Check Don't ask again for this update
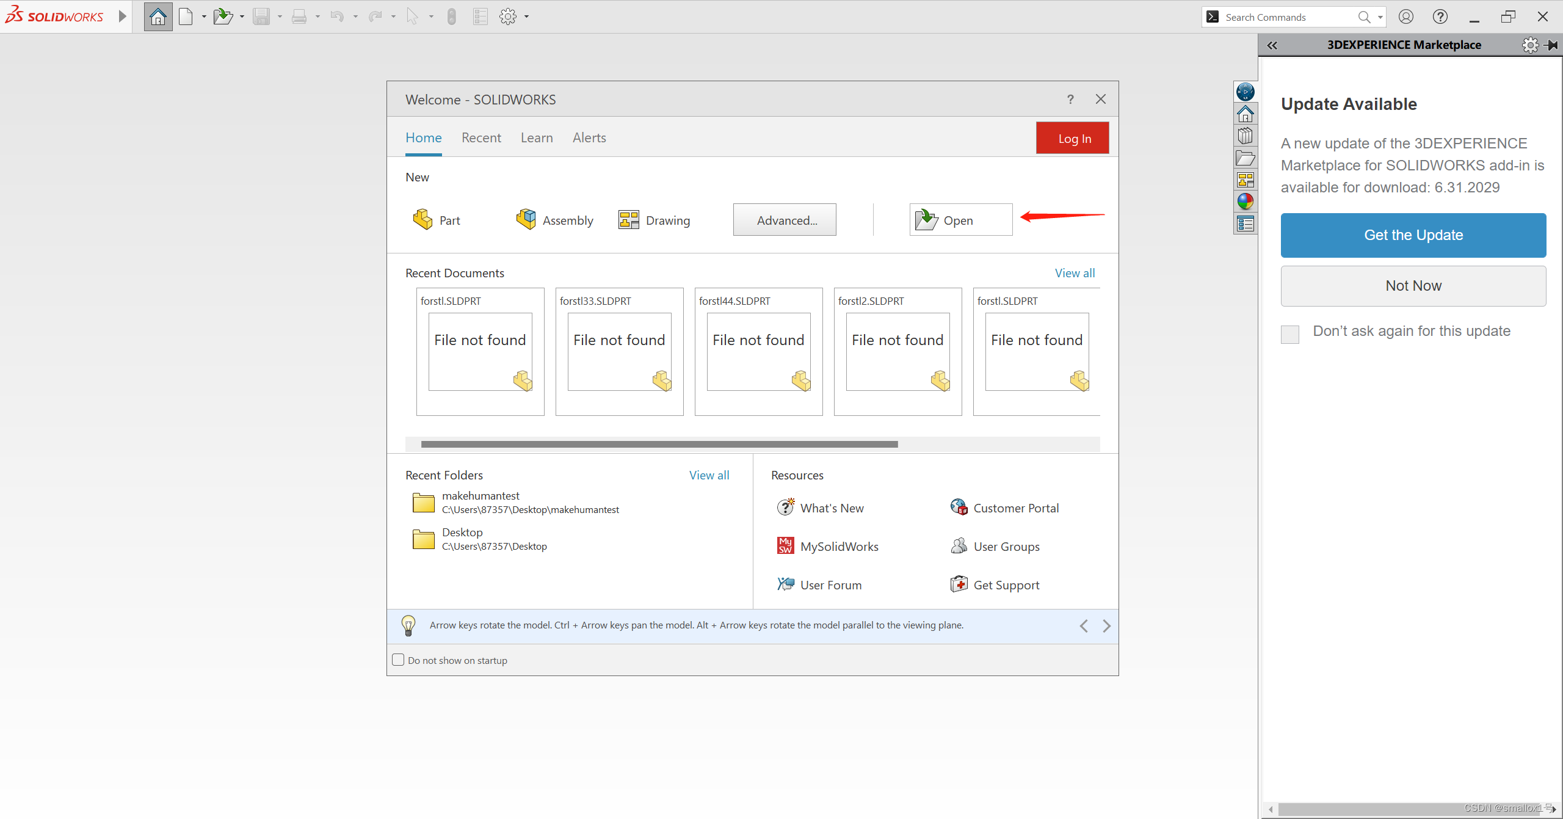 tap(1289, 334)
